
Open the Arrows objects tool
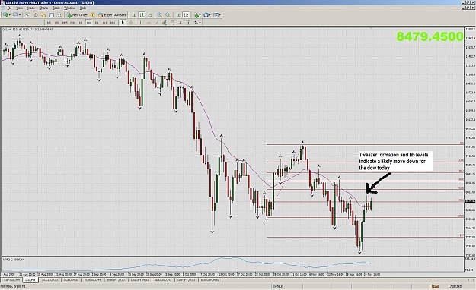click(196, 23)
